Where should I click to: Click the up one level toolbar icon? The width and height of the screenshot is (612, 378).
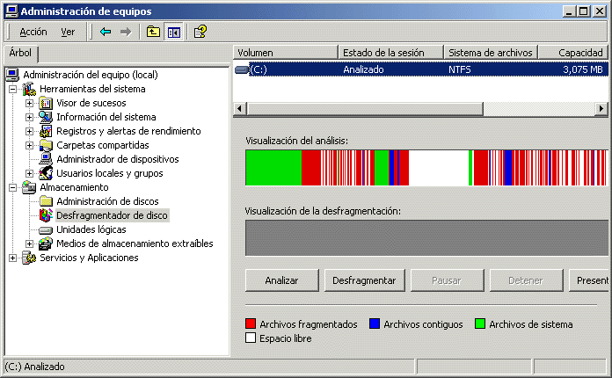point(153,32)
